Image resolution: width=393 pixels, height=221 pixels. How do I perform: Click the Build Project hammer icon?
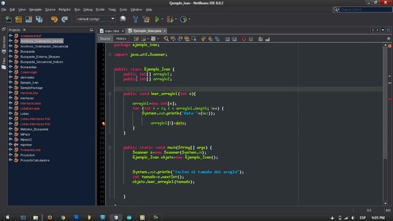tap(135, 19)
